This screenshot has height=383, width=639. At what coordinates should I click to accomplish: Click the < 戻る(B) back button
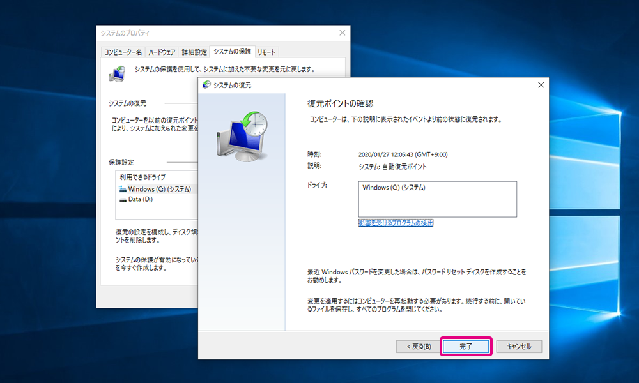click(x=419, y=347)
